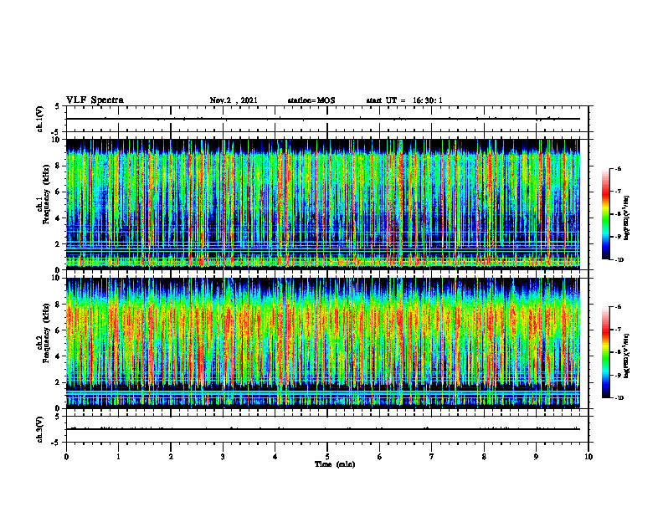Viewport: 663px width, 512px height.
Task: Click the ch.2 "Frequency (kHz)" axis label
Action: 46,332
